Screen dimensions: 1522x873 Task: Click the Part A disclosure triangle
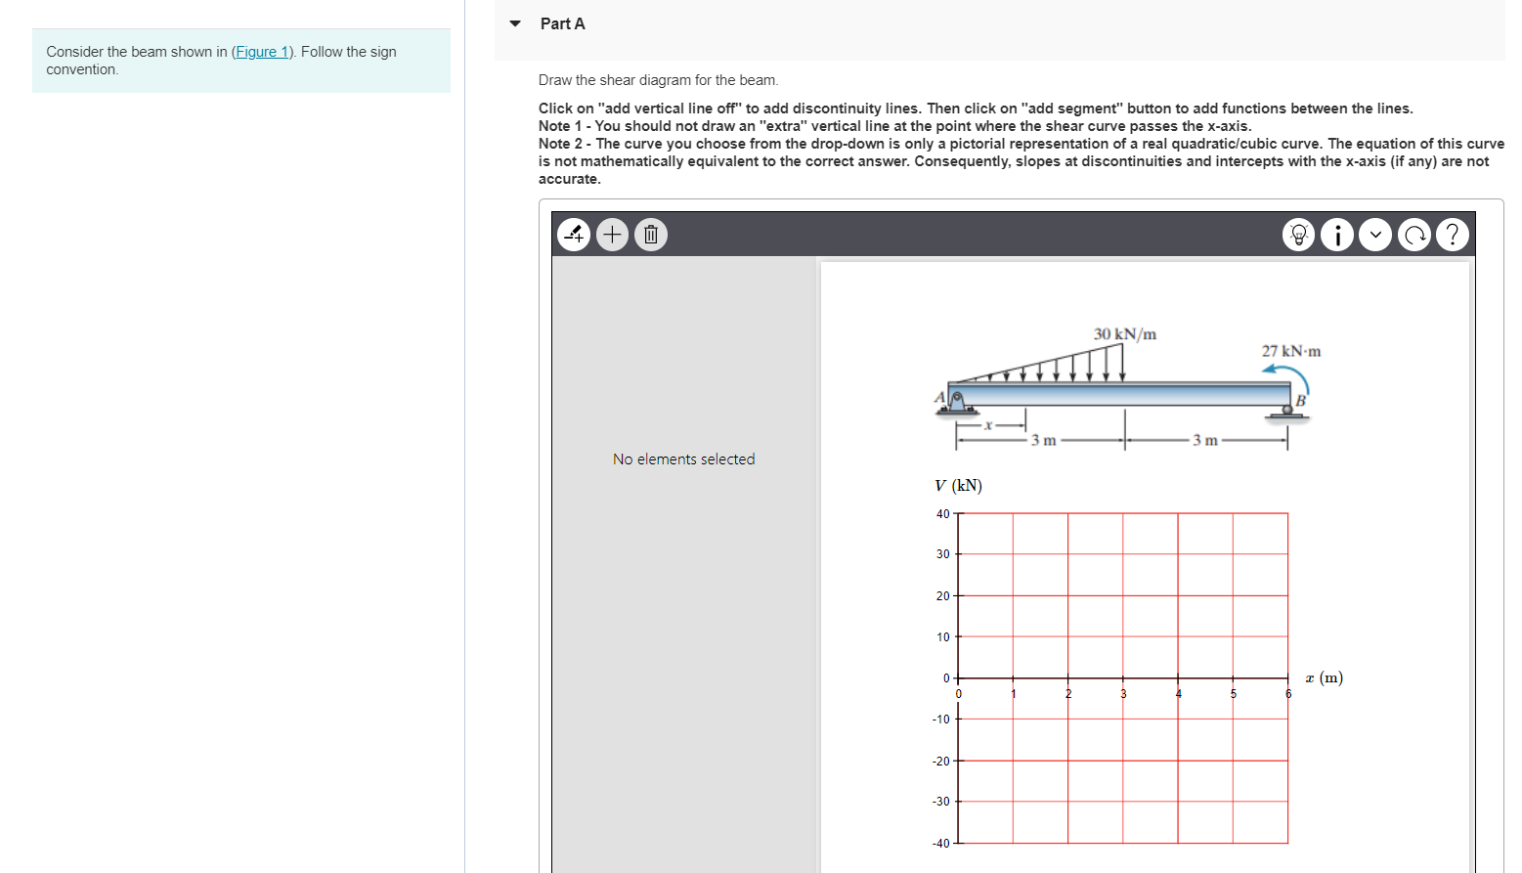(x=515, y=22)
